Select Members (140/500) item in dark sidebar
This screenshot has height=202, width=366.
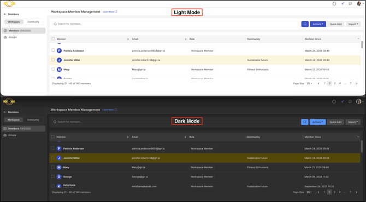[x=23, y=128]
